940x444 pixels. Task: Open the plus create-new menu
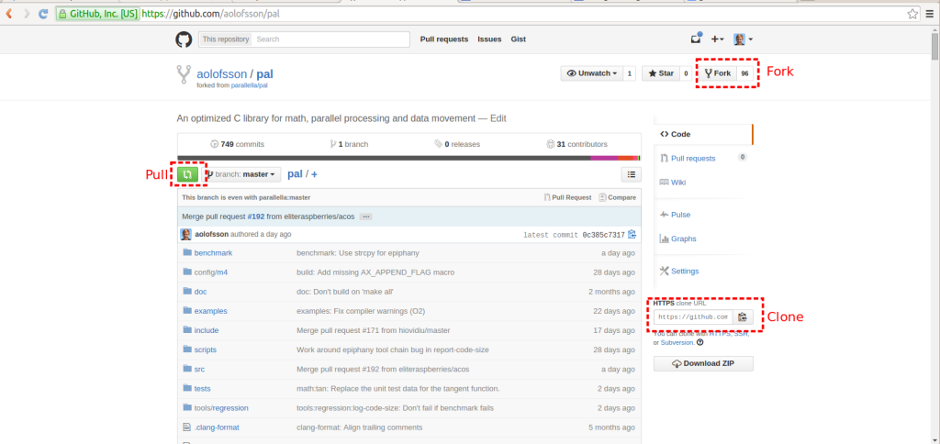tap(718, 39)
